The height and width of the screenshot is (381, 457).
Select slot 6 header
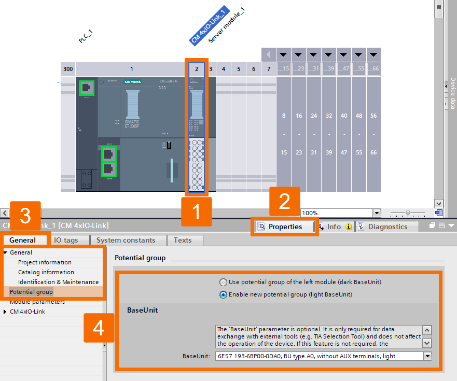coord(254,69)
